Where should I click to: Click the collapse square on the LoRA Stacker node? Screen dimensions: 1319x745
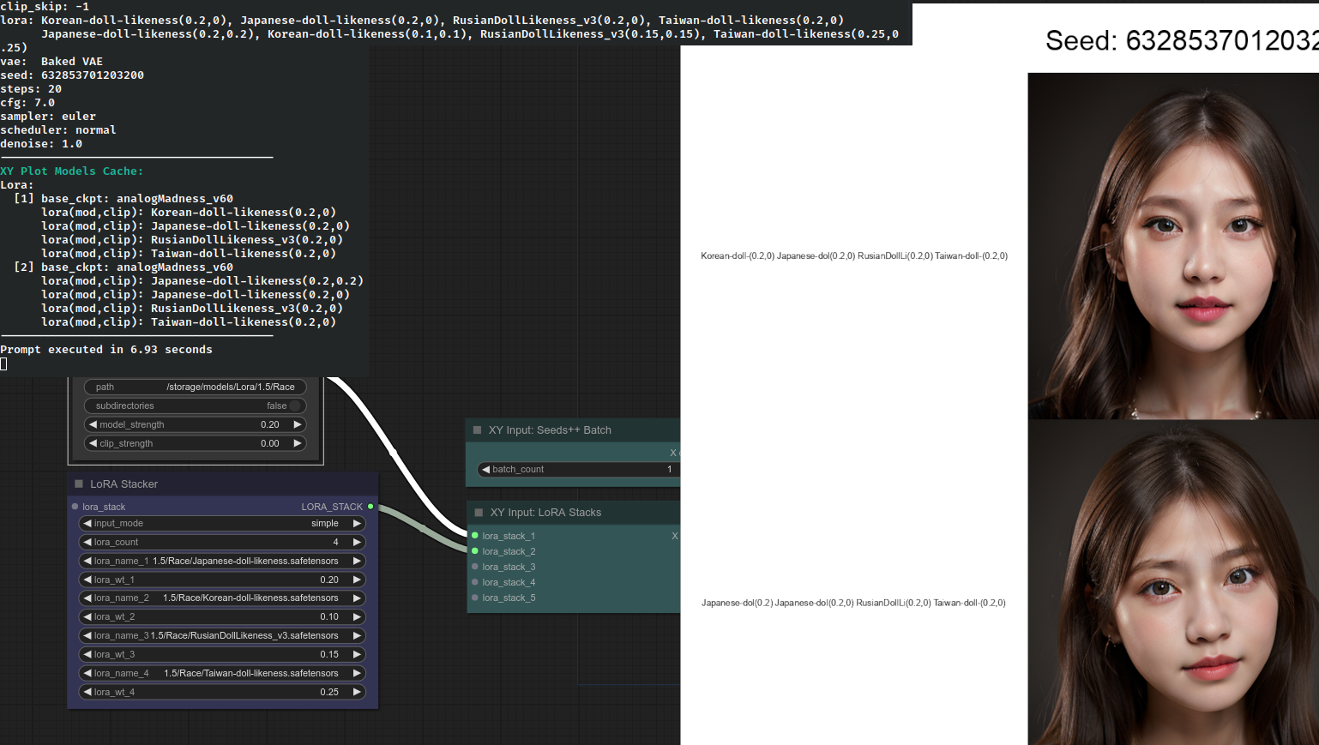point(78,484)
